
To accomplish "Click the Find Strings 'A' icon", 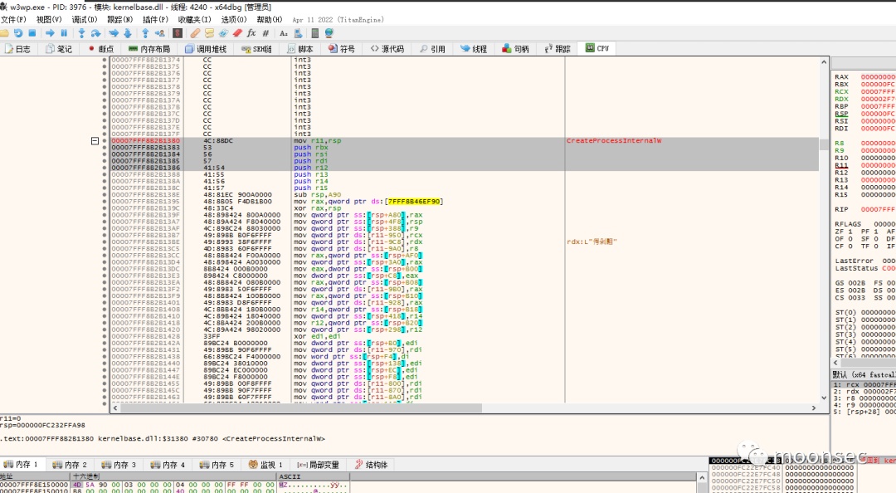I will 284,34.
